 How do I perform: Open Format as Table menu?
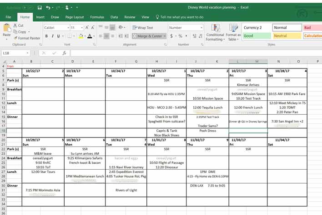(x=233, y=32)
